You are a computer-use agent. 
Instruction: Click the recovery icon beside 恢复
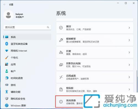(x=61, y=52)
